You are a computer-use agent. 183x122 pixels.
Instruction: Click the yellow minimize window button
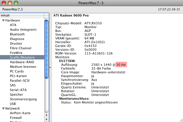(x=10, y=3)
